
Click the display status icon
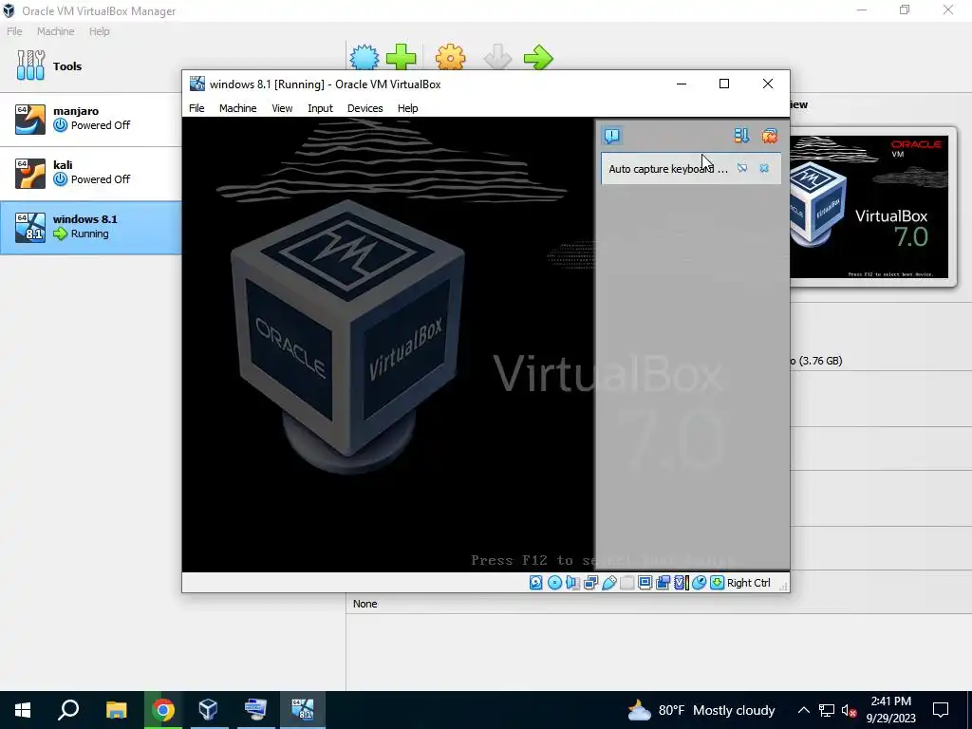645,583
